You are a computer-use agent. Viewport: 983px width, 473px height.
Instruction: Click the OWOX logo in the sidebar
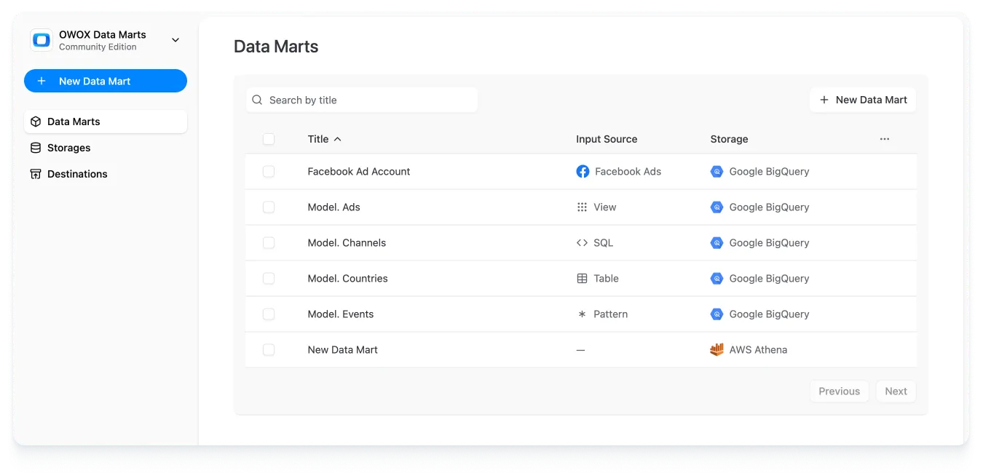pyautogui.click(x=41, y=39)
